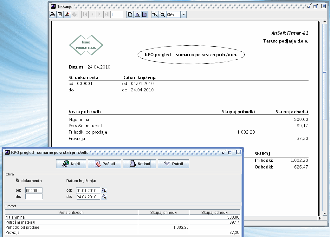330x237 pixels.
Task: Open date picker beside the 'od' date
Action: 104,190
